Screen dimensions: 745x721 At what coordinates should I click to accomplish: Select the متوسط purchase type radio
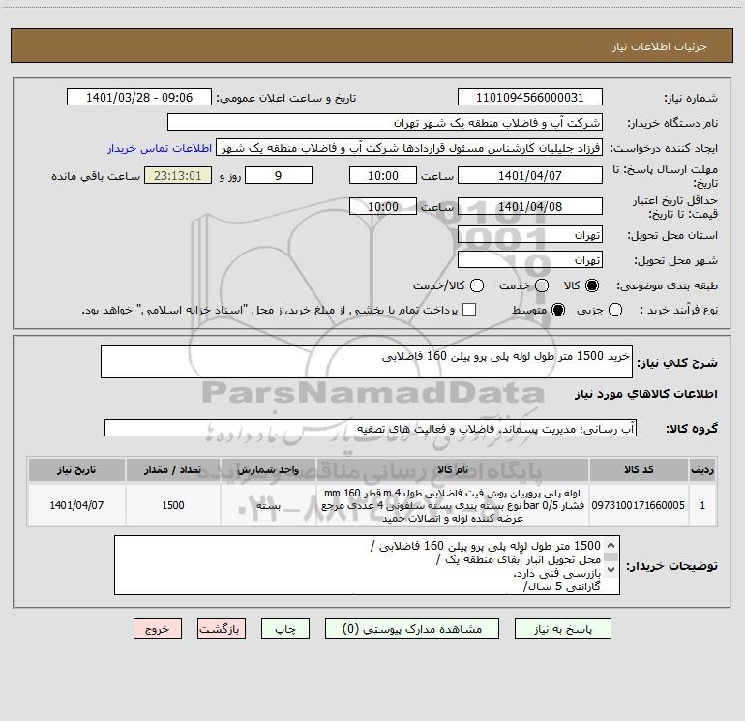(x=558, y=310)
